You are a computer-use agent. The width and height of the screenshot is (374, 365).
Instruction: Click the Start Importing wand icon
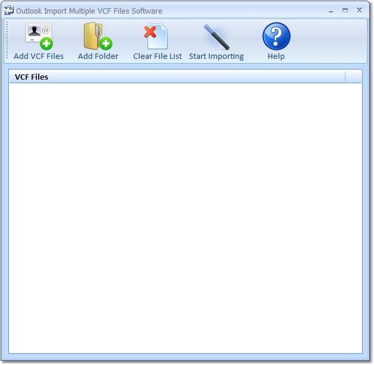pyautogui.click(x=216, y=36)
